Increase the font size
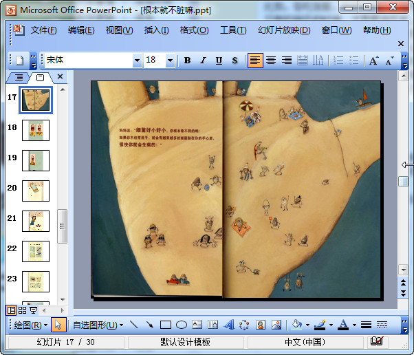Image resolution: width=414 pixels, height=355 pixels. point(373,61)
